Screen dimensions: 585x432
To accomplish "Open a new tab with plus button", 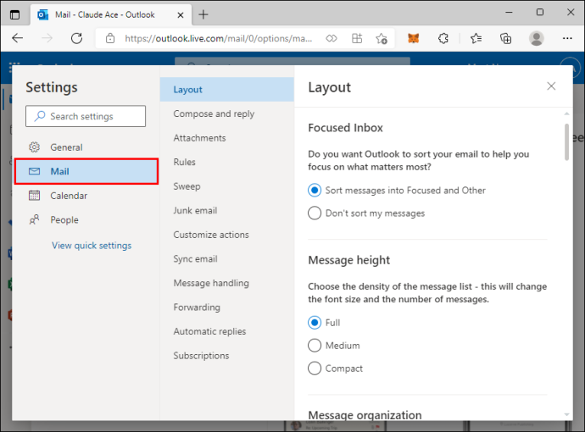I will click(203, 15).
